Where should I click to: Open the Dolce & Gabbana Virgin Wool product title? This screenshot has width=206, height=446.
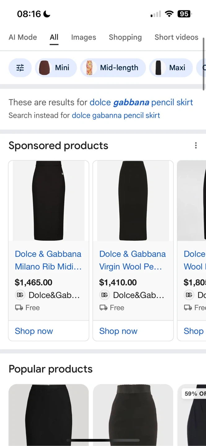[x=132, y=260]
